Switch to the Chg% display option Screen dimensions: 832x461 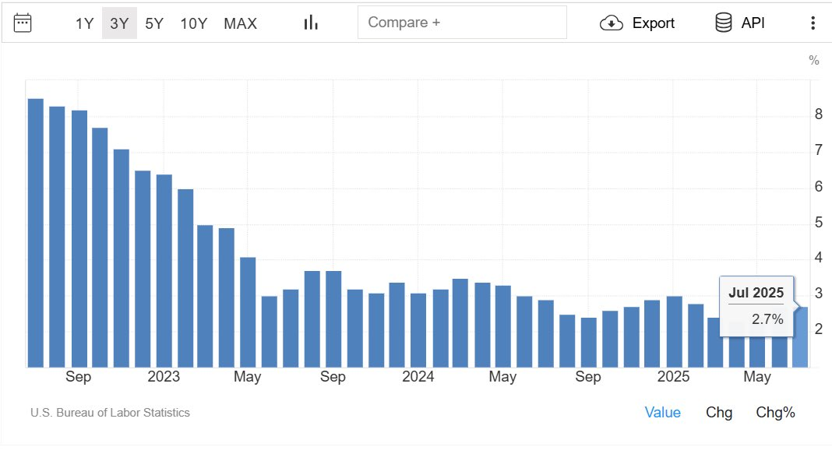(775, 412)
